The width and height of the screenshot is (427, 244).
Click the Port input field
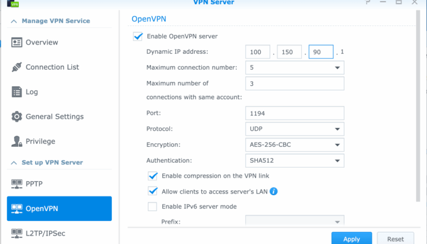point(294,113)
